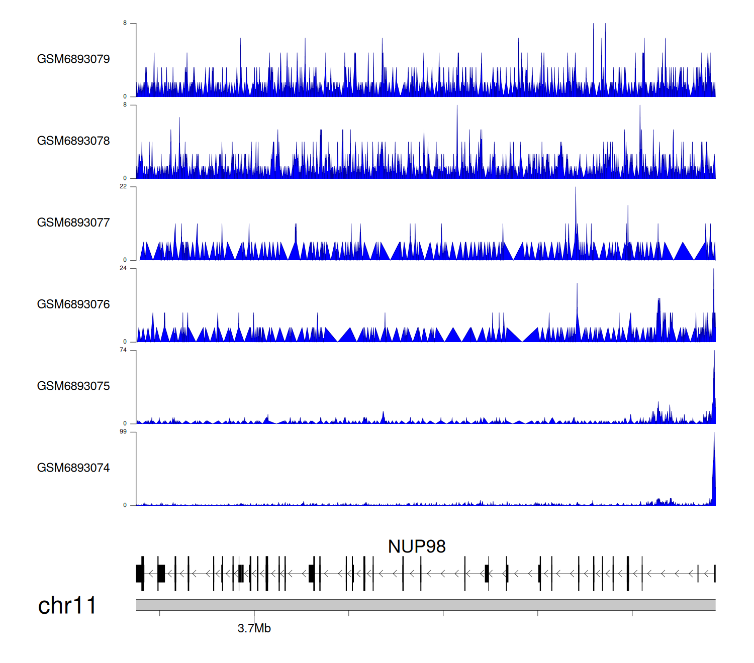Click the y-axis maximum value 99
This screenshot has width=754, height=663.
point(123,432)
